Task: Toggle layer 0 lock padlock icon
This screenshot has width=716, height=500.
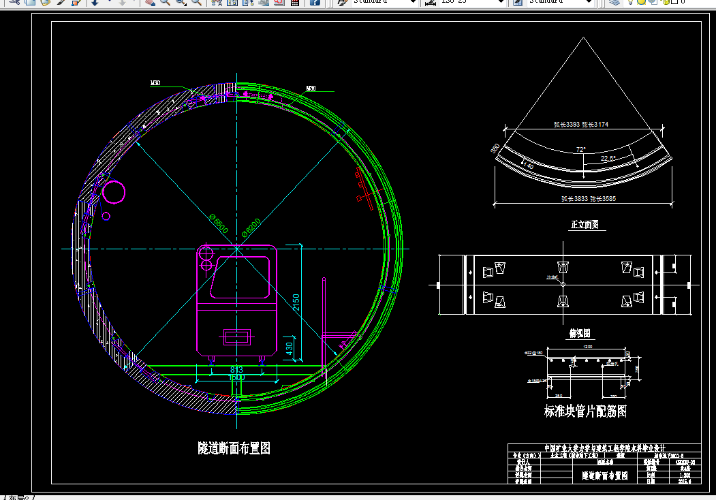Action: click(666, 2)
